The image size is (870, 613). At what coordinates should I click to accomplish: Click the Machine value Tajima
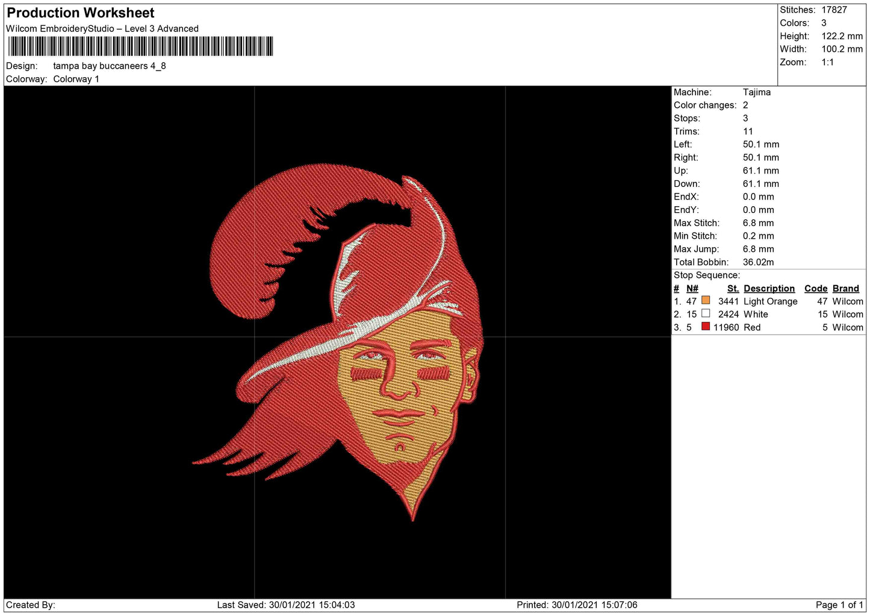click(x=756, y=92)
